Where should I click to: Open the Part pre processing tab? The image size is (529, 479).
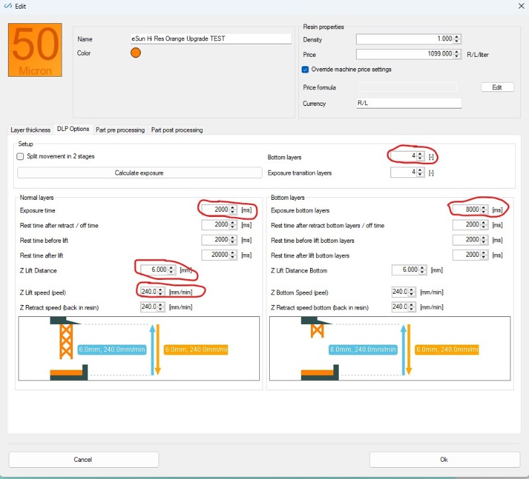pos(120,130)
